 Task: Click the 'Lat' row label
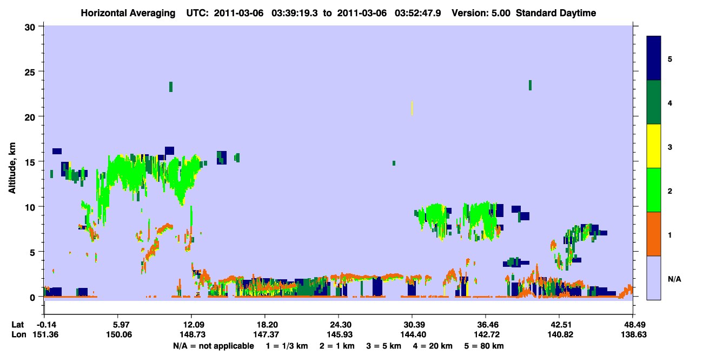[x=17, y=325]
